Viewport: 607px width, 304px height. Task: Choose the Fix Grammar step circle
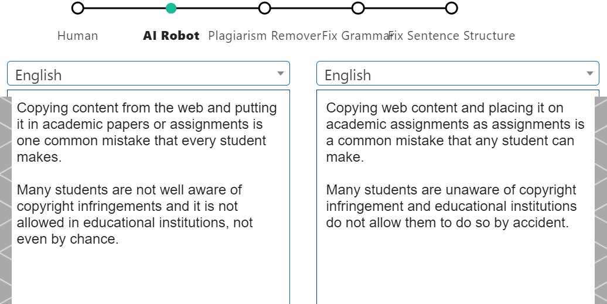[x=358, y=8]
